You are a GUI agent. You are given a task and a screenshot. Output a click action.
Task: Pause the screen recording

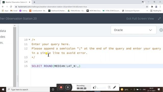pyautogui.click(x=68, y=87)
